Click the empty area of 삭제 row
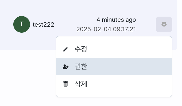The height and width of the screenshot is (106, 182). click(128, 84)
